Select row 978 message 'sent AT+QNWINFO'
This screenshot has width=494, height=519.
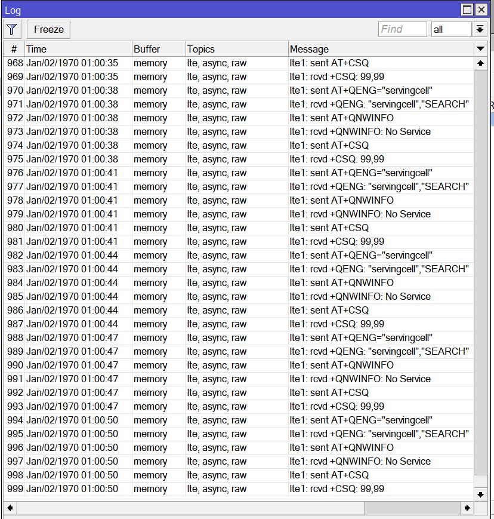[342, 200]
